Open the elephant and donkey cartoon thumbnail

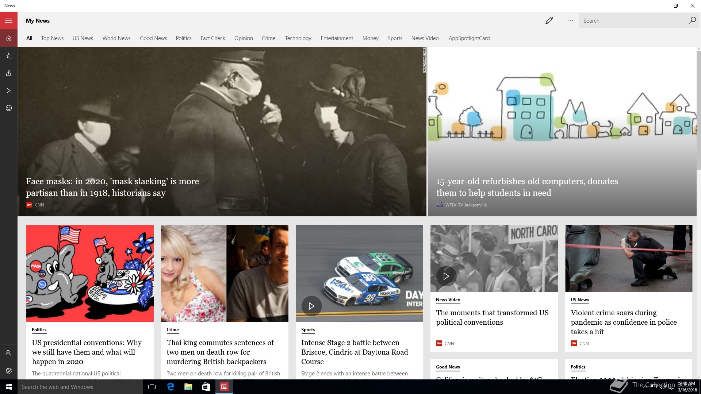[90, 274]
